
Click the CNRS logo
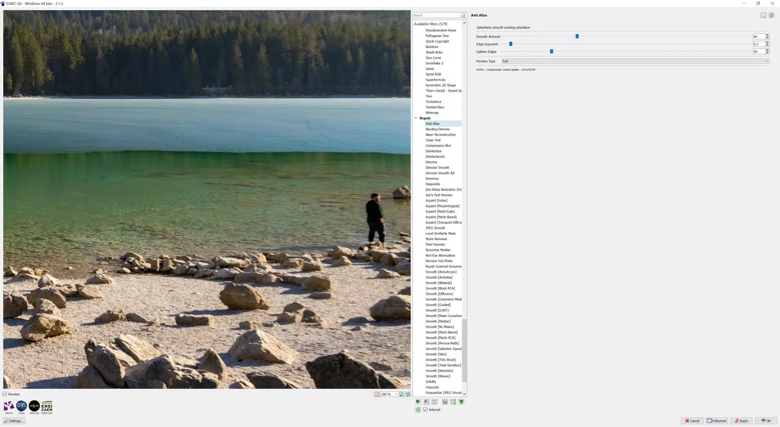(21, 407)
